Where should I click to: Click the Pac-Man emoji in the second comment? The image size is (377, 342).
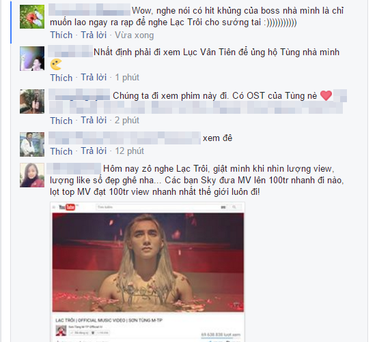[x=56, y=65]
